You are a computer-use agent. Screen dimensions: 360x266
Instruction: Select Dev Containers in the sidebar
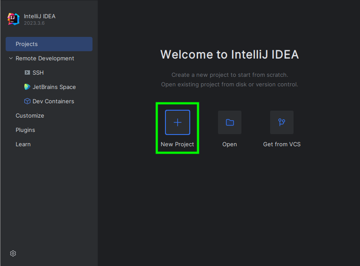tap(49, 101)
